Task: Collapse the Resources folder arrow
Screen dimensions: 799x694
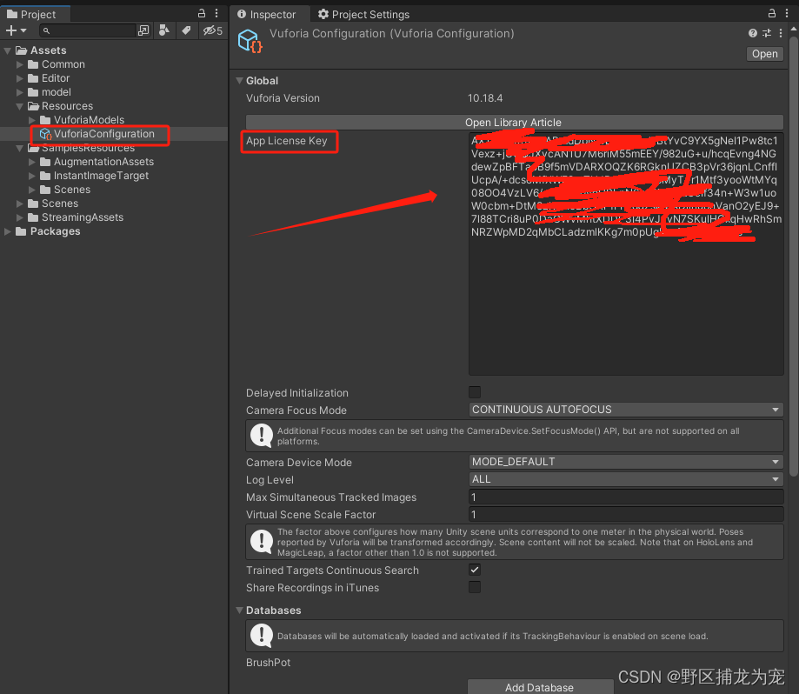Action: tap(20, 106)
